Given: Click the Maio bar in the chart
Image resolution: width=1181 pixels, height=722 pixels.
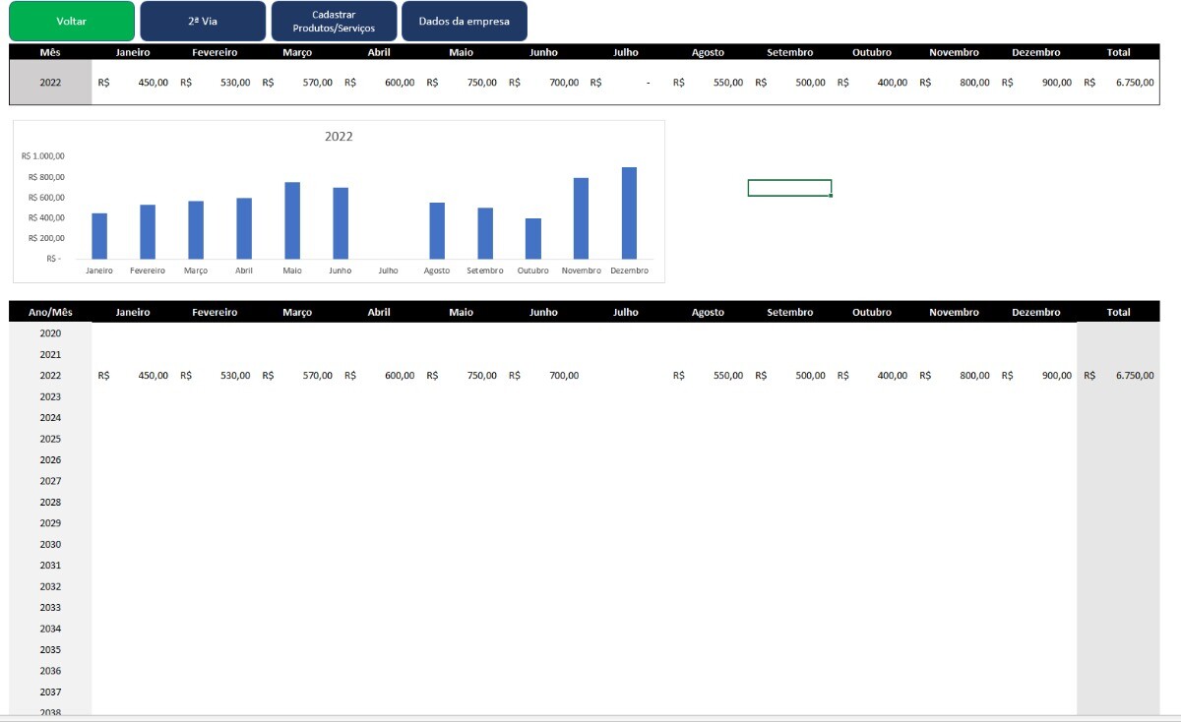Looking at the screenshot, I should pyautogui.click(x=292, y=220).
